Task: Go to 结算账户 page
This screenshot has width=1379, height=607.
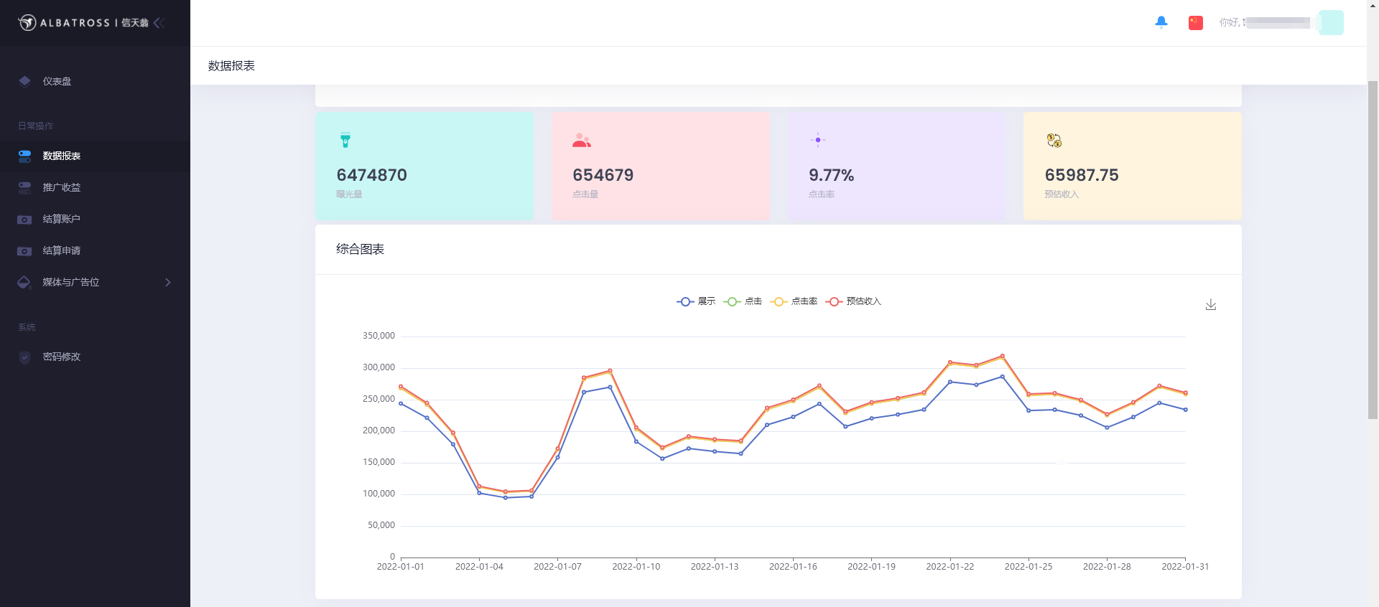Action: [61, 220]
